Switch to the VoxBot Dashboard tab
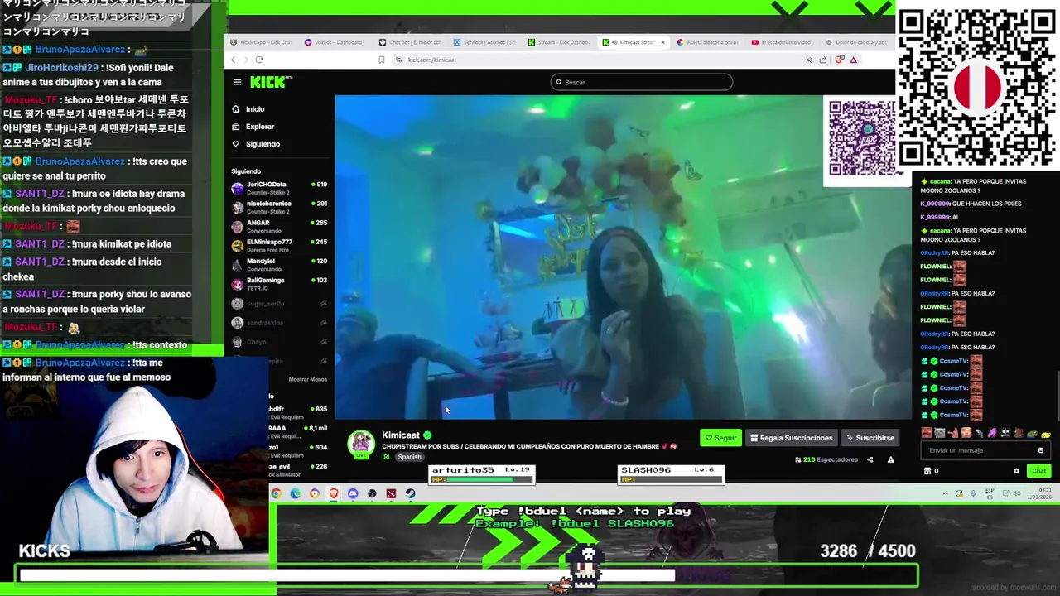Screen dimensions: 1060x596 pyautogui.click(x=334, y=42)
